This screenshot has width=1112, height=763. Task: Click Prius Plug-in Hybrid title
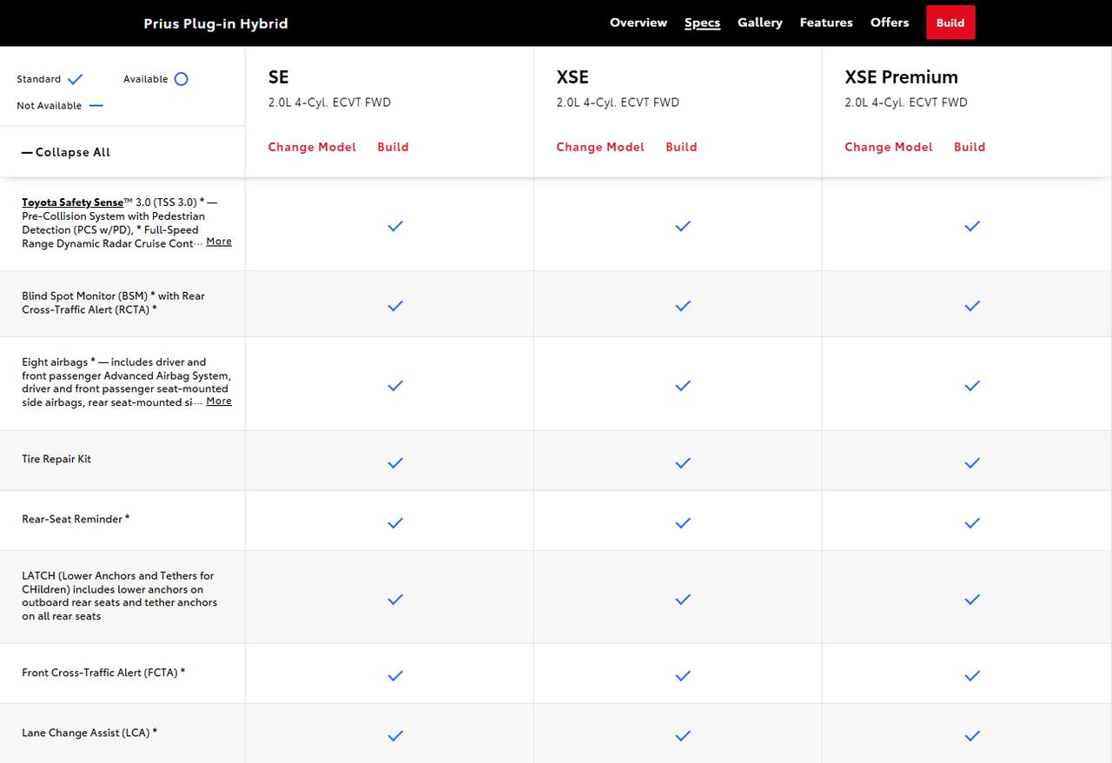coord(215,23)
